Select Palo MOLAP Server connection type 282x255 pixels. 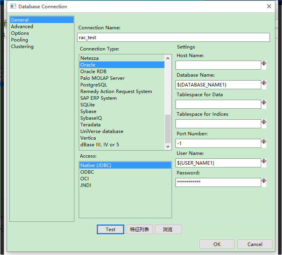point(122,78)
